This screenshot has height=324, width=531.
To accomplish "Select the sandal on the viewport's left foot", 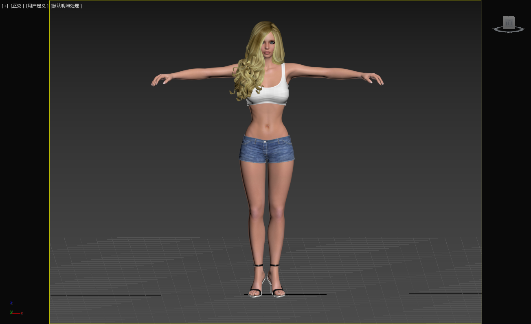I will [256, 290].
